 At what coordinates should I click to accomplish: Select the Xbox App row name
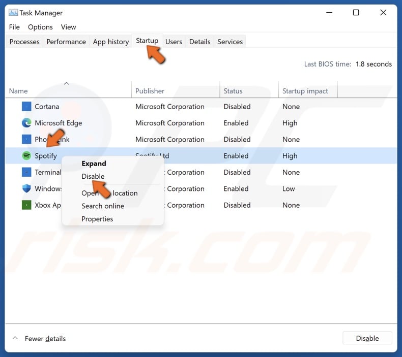click(48, 205)
